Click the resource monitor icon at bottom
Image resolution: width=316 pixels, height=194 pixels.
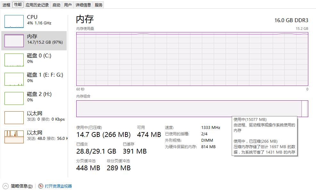41,186
